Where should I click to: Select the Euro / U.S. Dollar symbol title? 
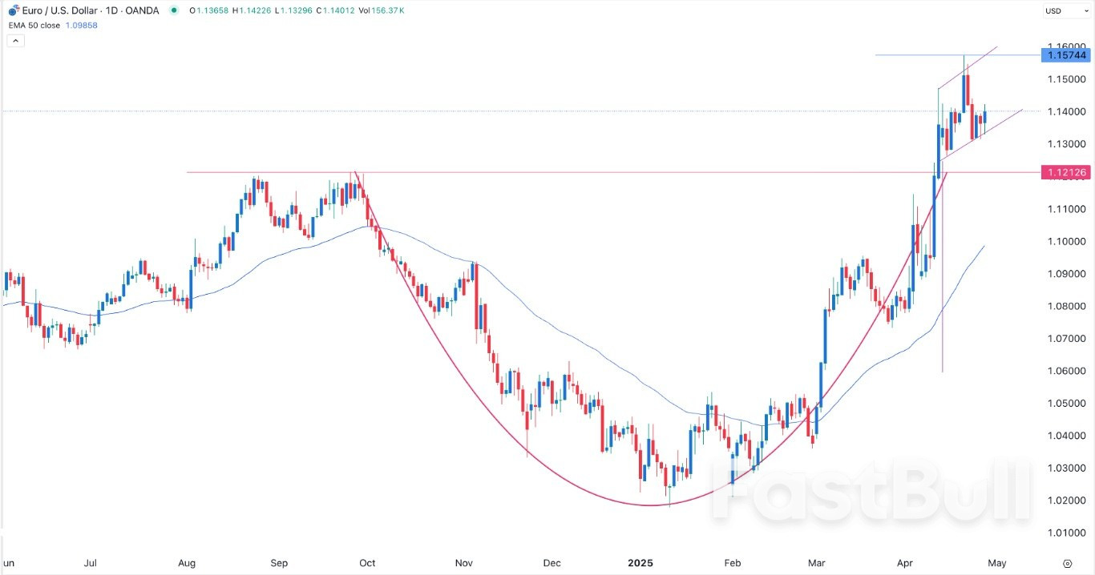(60, 10)
